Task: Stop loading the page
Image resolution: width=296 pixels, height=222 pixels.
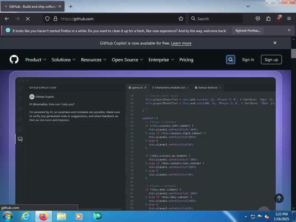Action: tap(28, 19)
